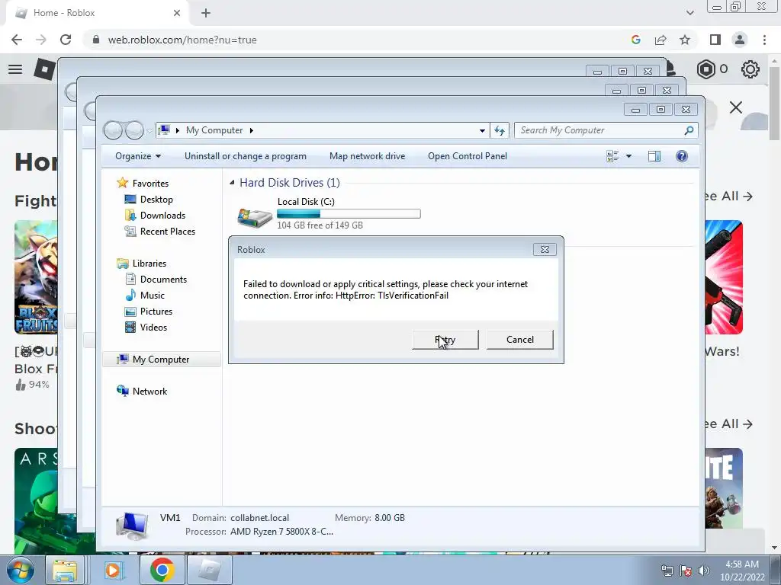Close the Roblox error dialog

click(x=545, y=250)
